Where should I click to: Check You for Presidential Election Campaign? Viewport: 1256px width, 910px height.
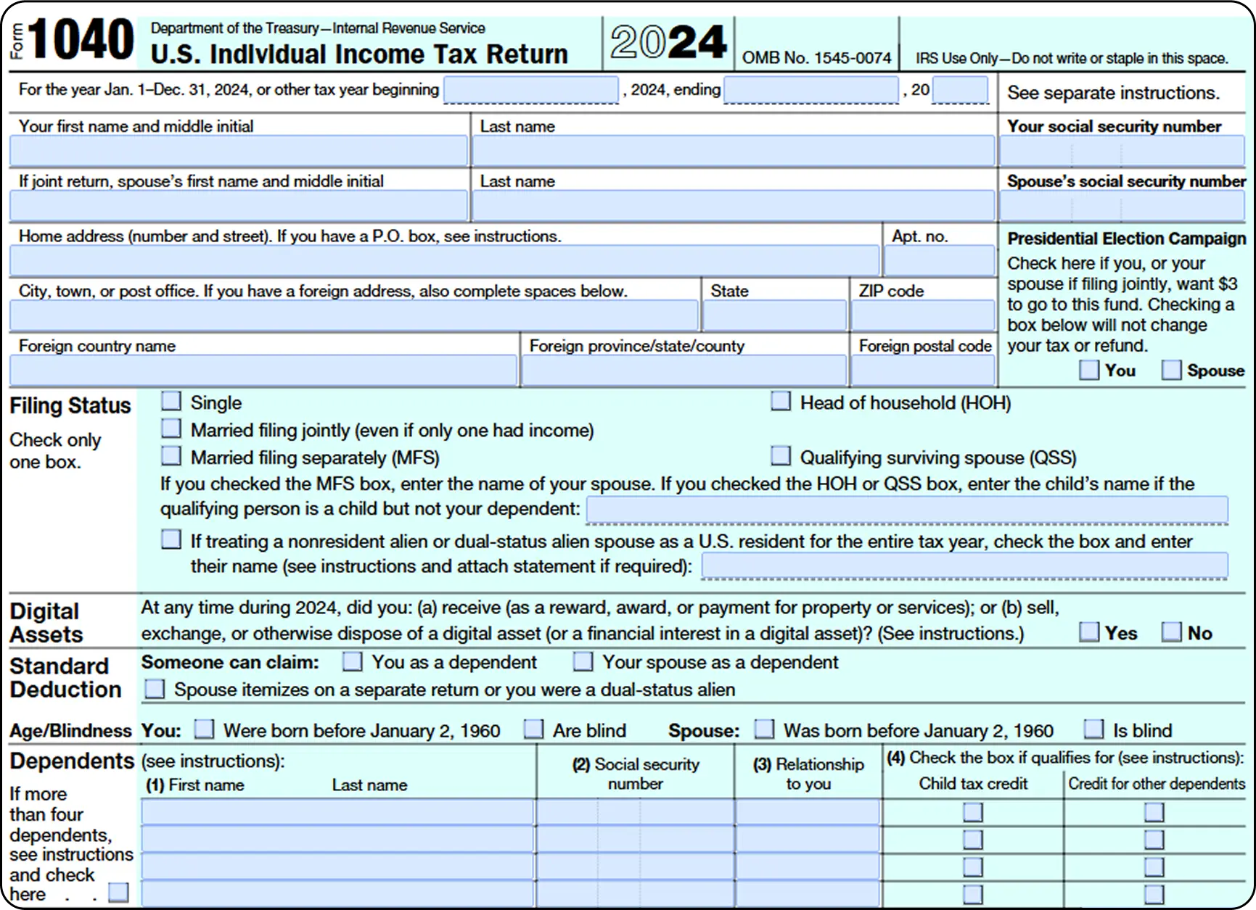click(x=1088, y=370)
